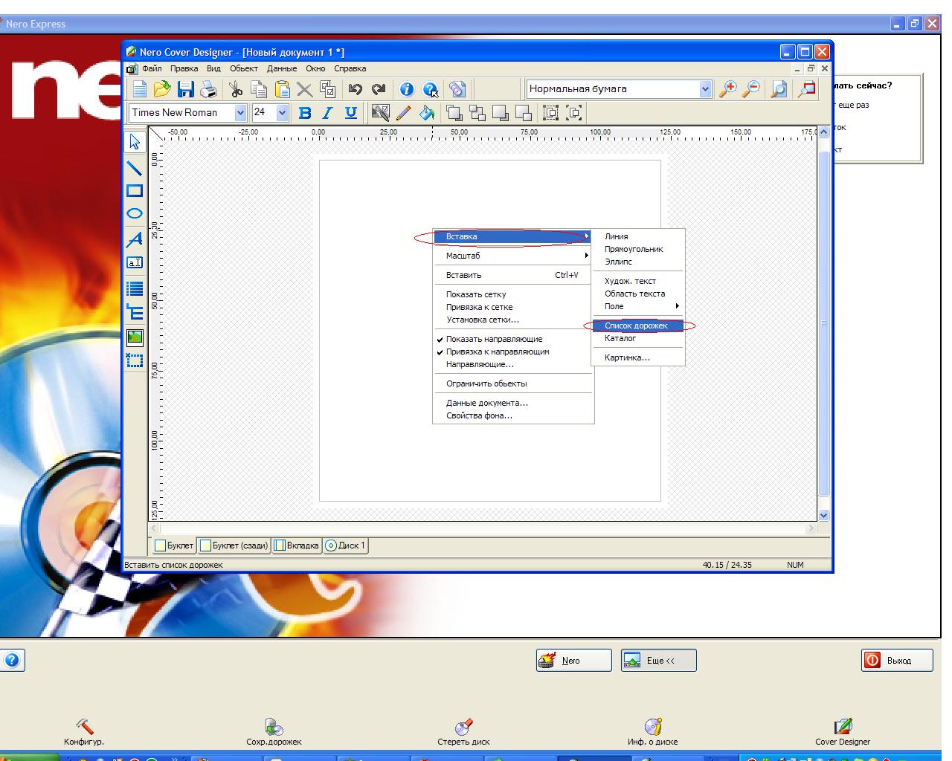Click the vertical scrollbar down arrow
The height and width of the screenshot is (761, 952).
[823, 515]
